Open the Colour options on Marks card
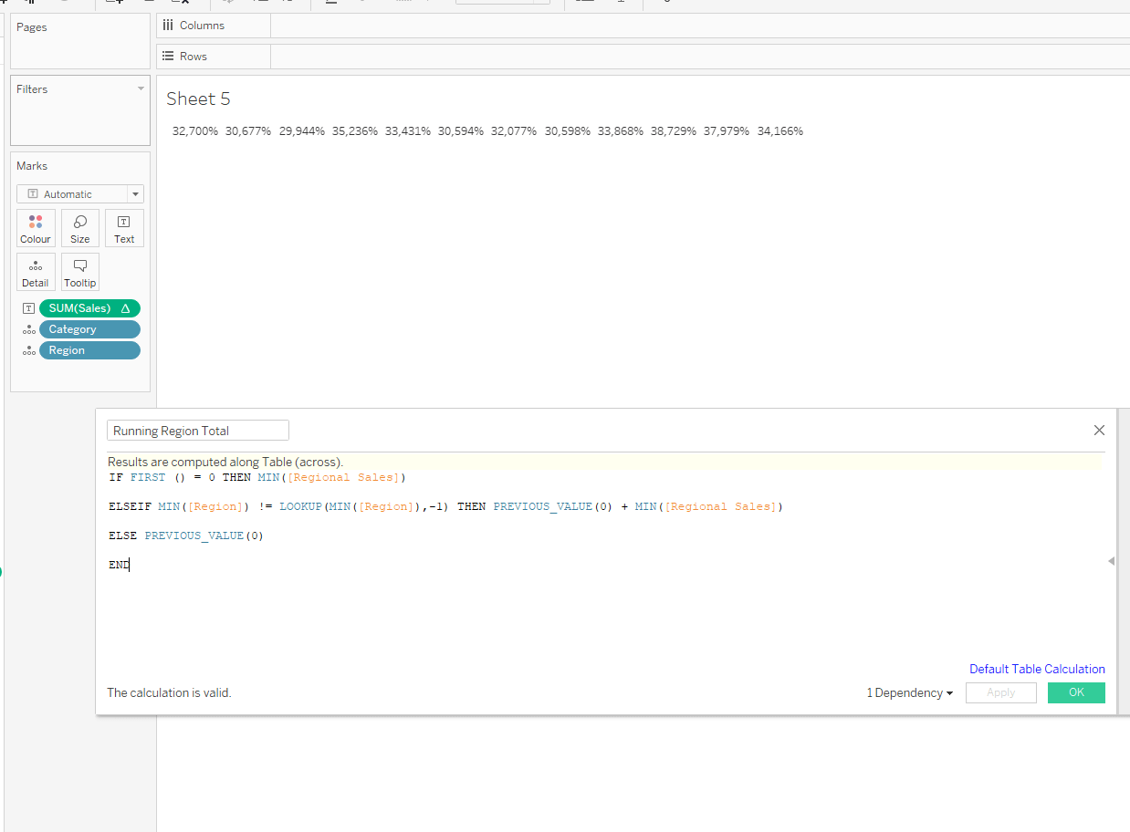The height and width of the screenshot is (832, 1130). click(x=36, y=228)
